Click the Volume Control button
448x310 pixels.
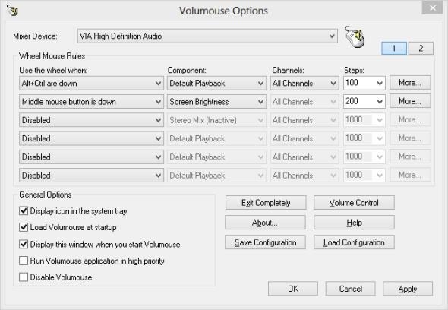pyautogui.click(x=354, y=203)
